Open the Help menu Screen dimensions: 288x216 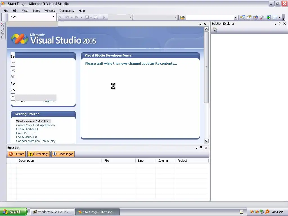click(82, 11)
